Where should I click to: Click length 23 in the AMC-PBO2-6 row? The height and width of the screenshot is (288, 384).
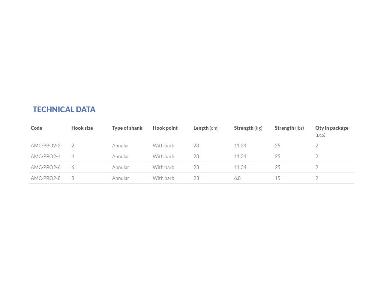click(x=196, y=167)
